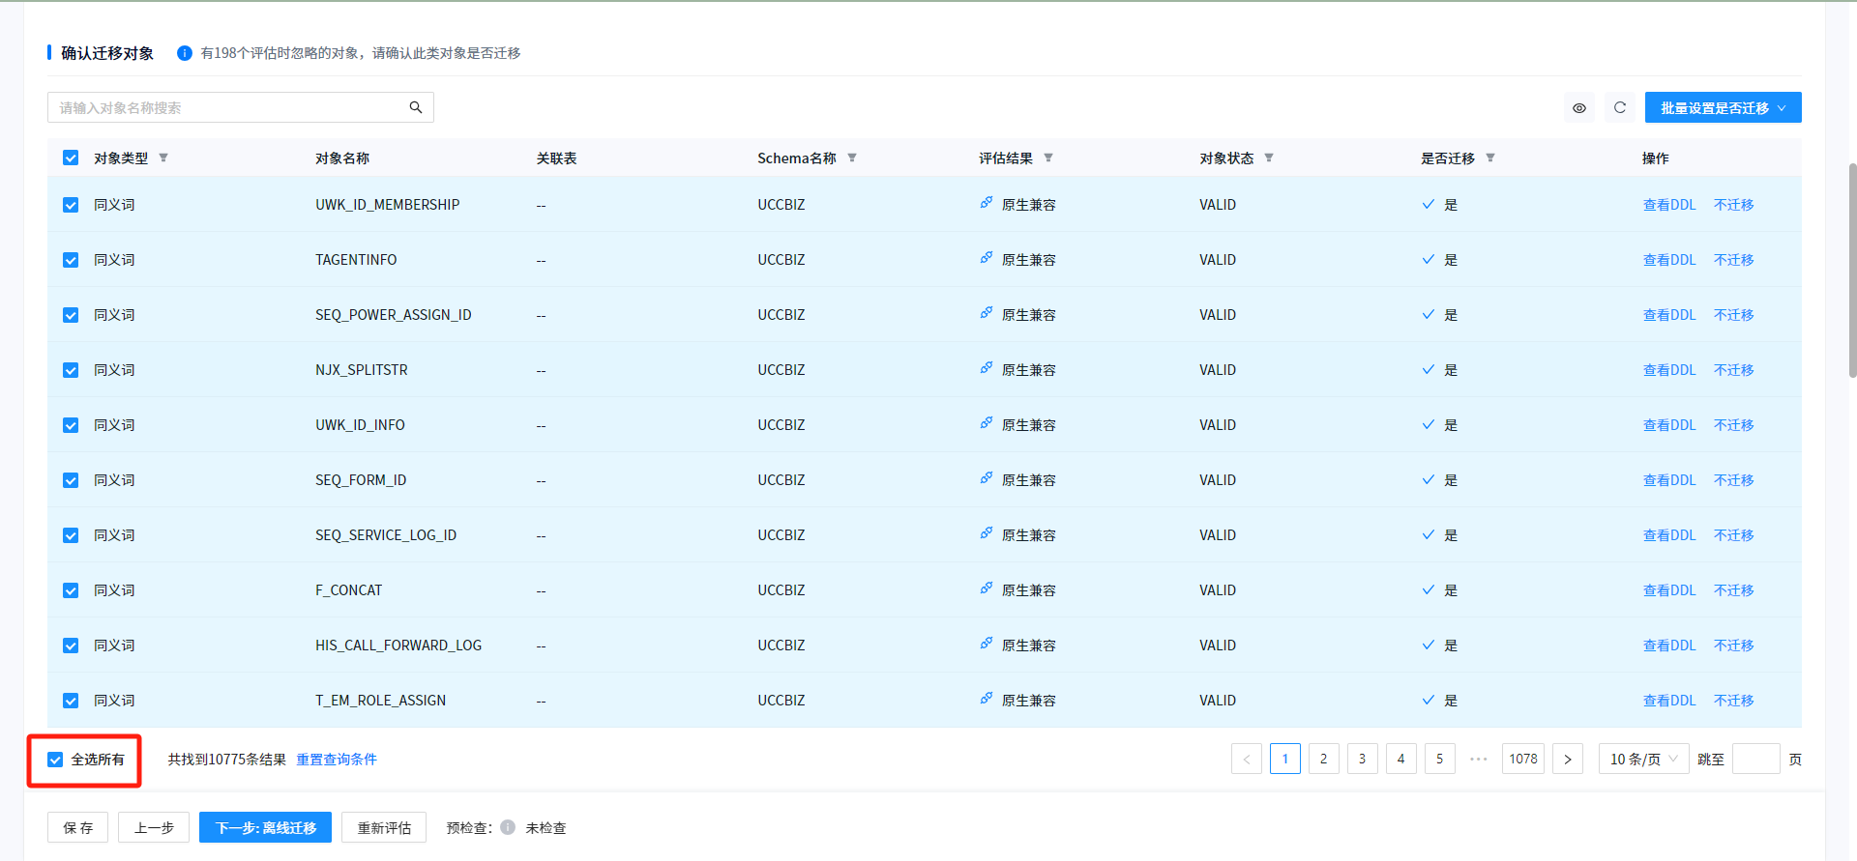Click the 保存 button

(78, 827)
